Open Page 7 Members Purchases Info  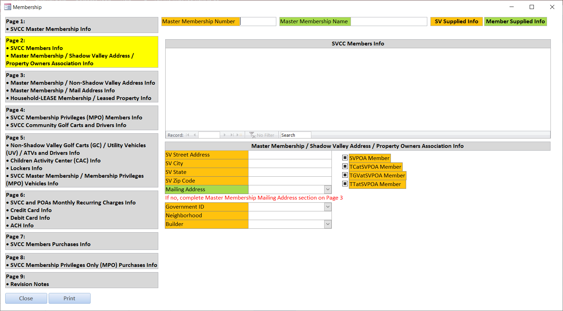[x=82, y=241]
